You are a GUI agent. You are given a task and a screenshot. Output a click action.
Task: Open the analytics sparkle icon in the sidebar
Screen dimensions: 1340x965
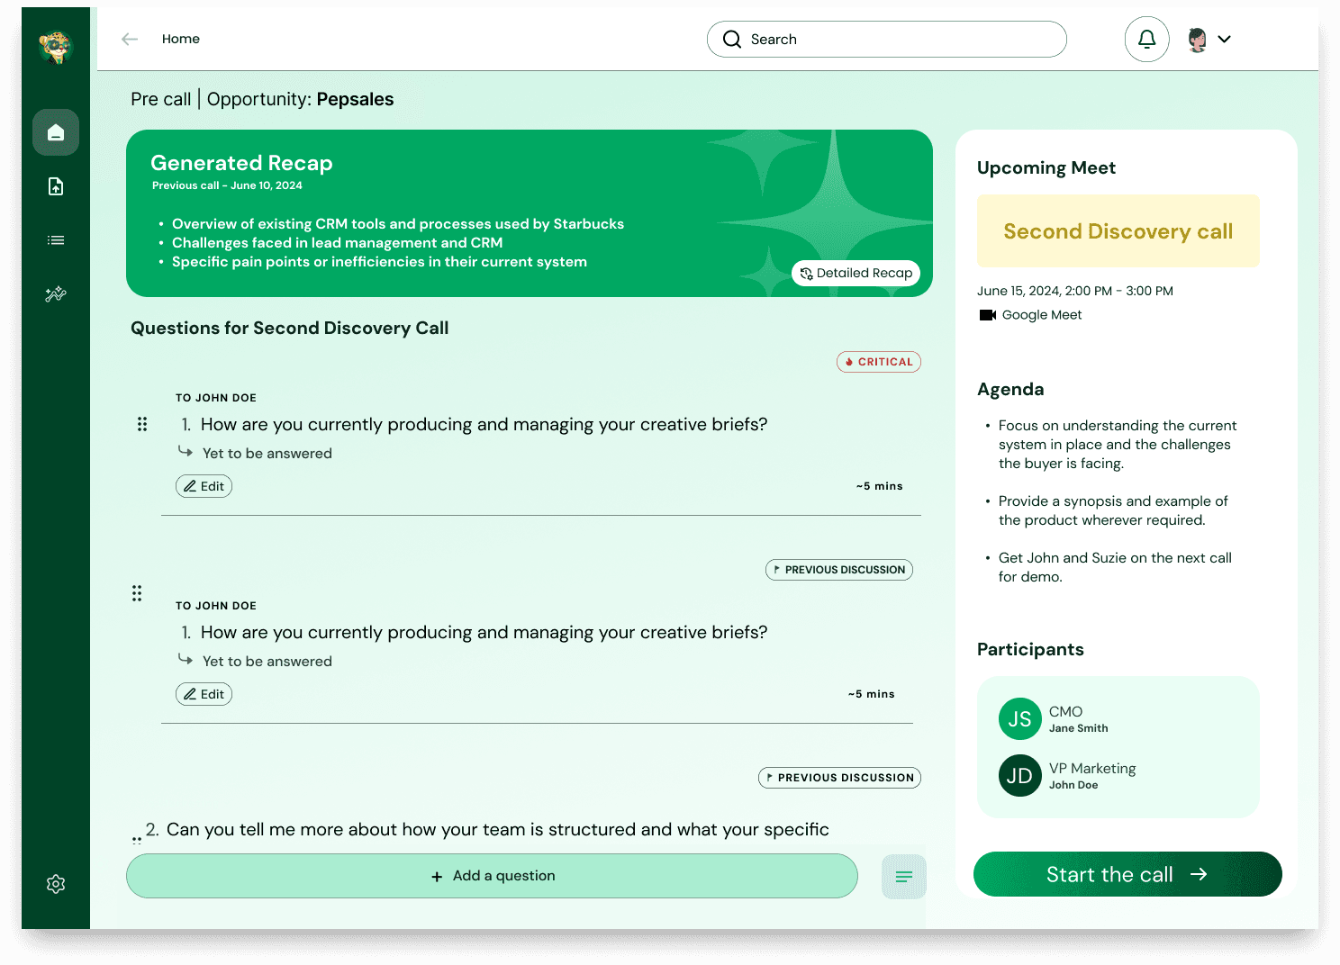[x=56, y=293]
